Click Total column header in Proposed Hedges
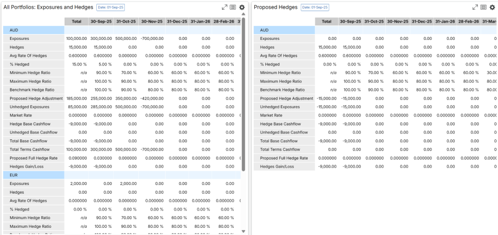Screen dimensions: 498x235 (326, 21)
